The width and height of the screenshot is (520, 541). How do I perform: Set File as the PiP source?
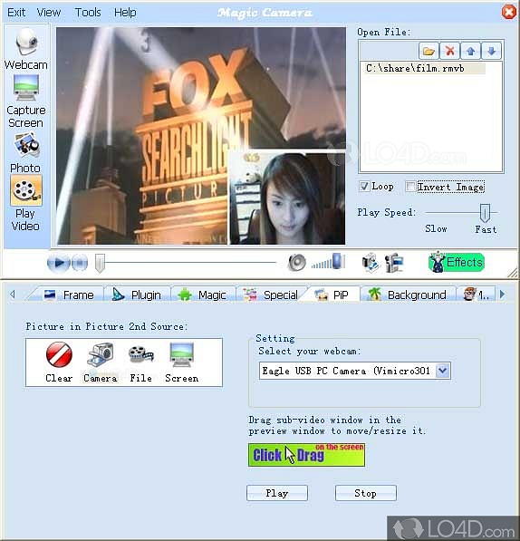coord(140,362)
